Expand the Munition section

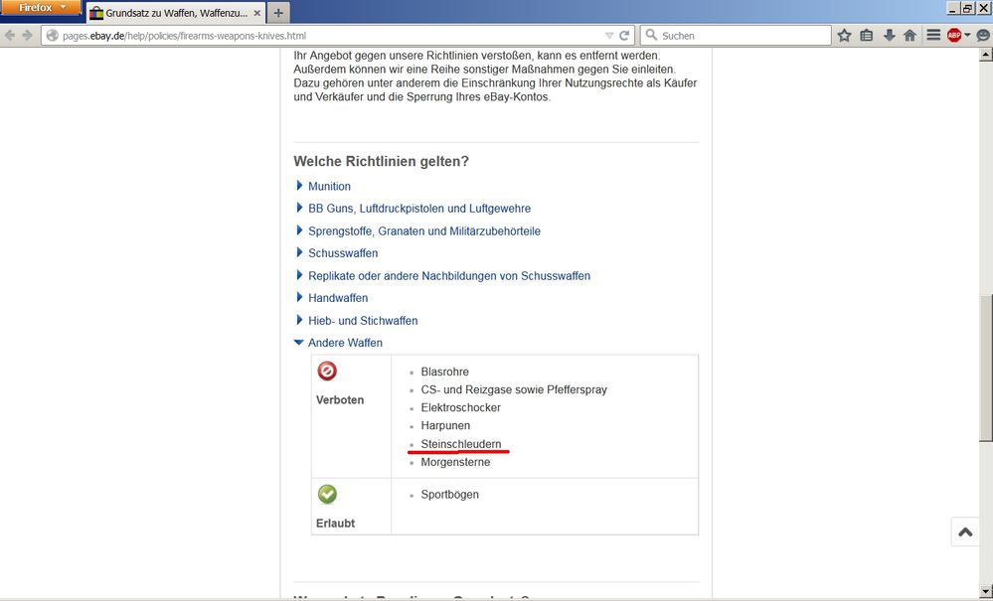[329, 186]
